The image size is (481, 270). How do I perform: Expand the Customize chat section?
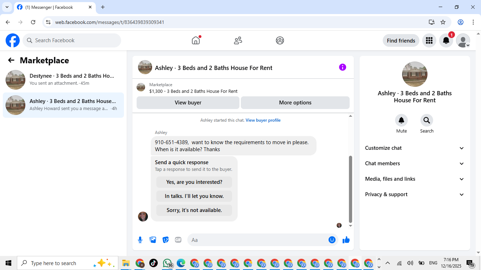[415, 148]
